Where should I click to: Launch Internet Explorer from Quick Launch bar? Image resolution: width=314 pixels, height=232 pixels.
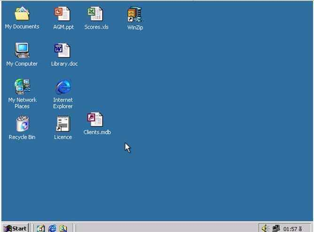pos(52,228)
